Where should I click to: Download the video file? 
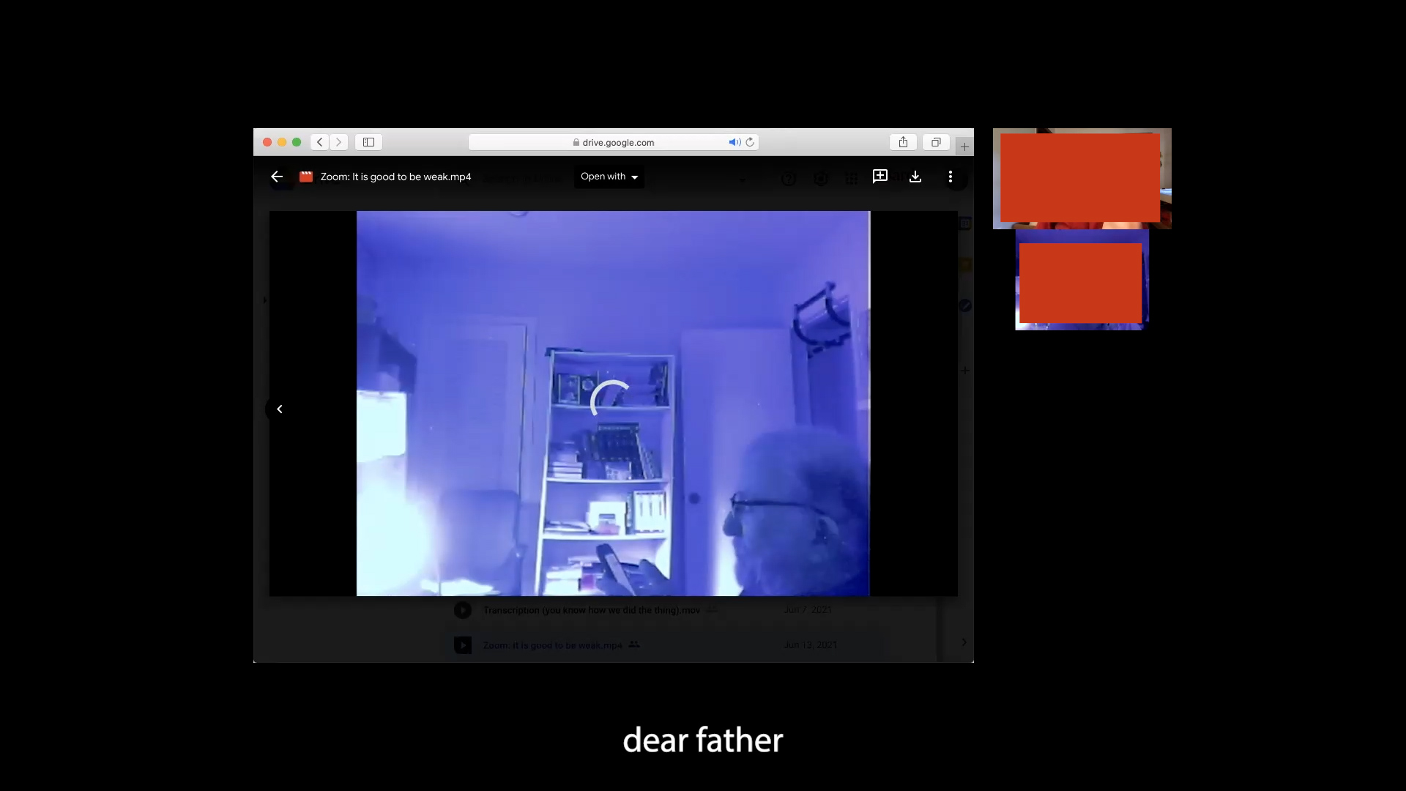click(915, 177)
